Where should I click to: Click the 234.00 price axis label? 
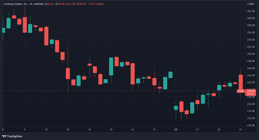coord(251,111)
